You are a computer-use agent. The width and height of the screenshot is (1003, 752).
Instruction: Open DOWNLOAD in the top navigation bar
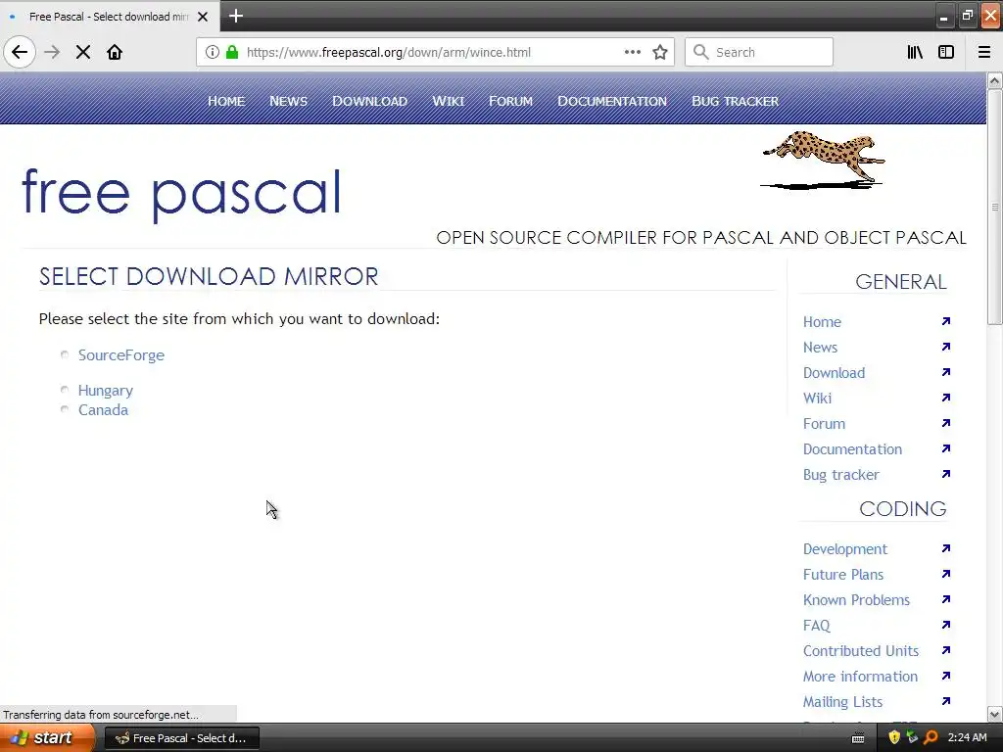tap(369, 101)
